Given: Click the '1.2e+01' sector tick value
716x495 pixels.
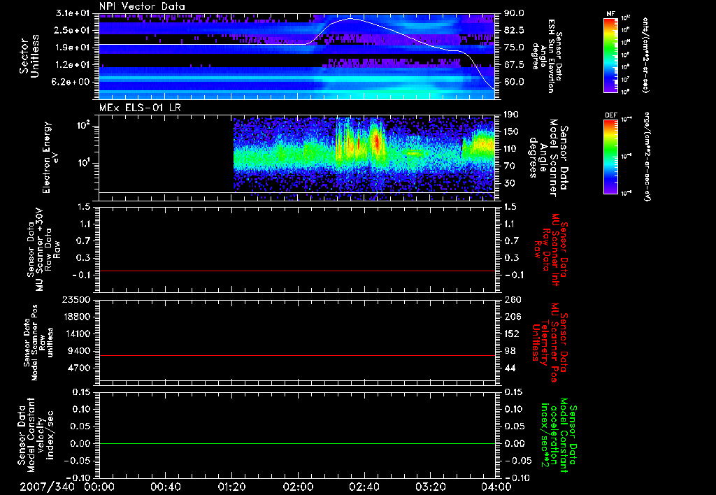Looking at the screenshot, I should (73, 65).
